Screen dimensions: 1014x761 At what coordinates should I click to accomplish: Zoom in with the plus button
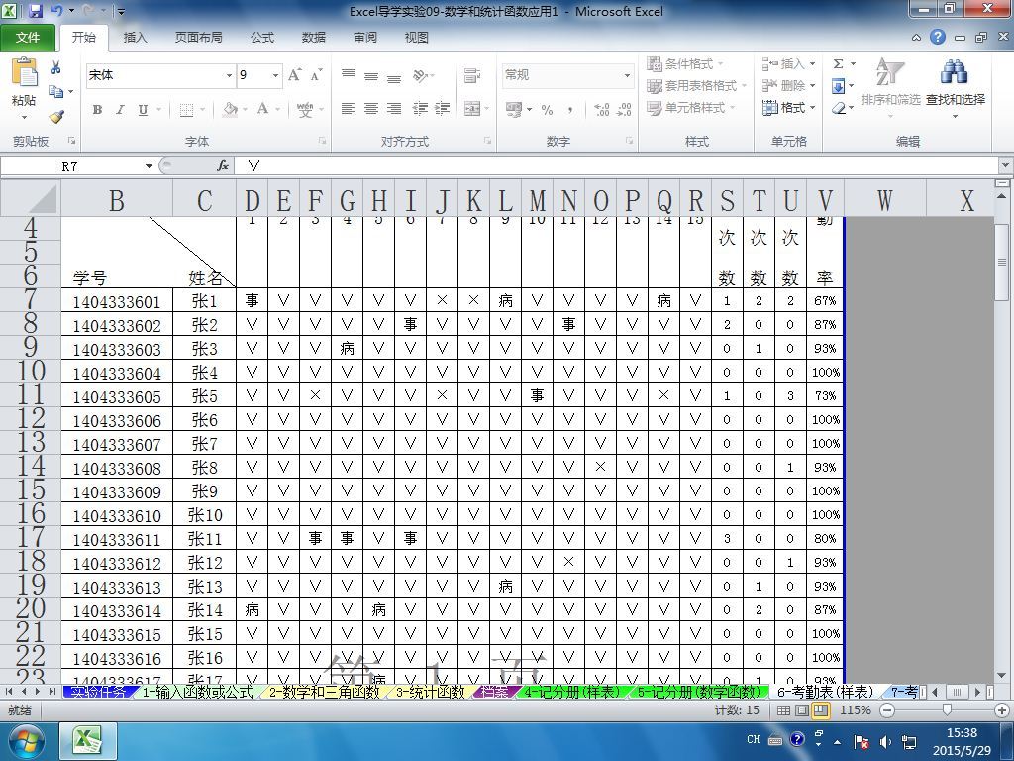[x=1002, y=710]
